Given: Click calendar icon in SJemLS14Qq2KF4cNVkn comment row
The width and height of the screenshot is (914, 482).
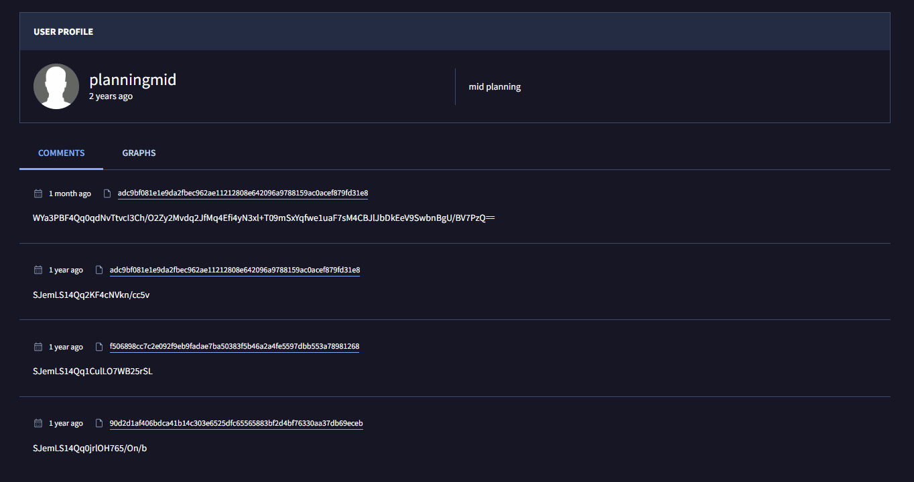Looking at the screenshot, I should click(x=38, y=270).
